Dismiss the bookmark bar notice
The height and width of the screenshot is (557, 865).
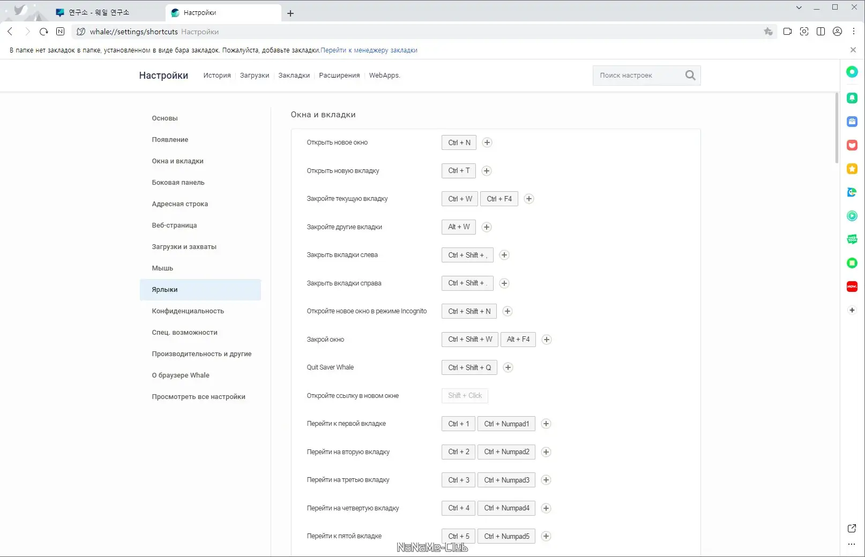point(853,50)
